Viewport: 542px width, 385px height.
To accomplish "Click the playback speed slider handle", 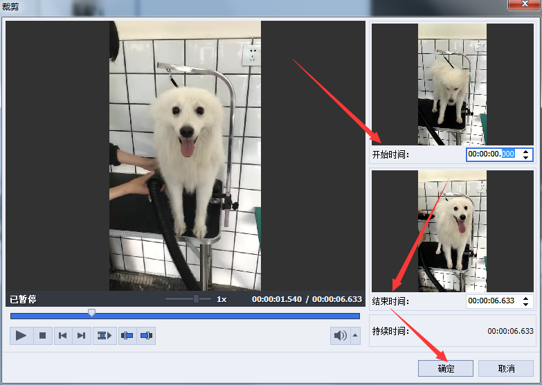I will coord(197,299).
